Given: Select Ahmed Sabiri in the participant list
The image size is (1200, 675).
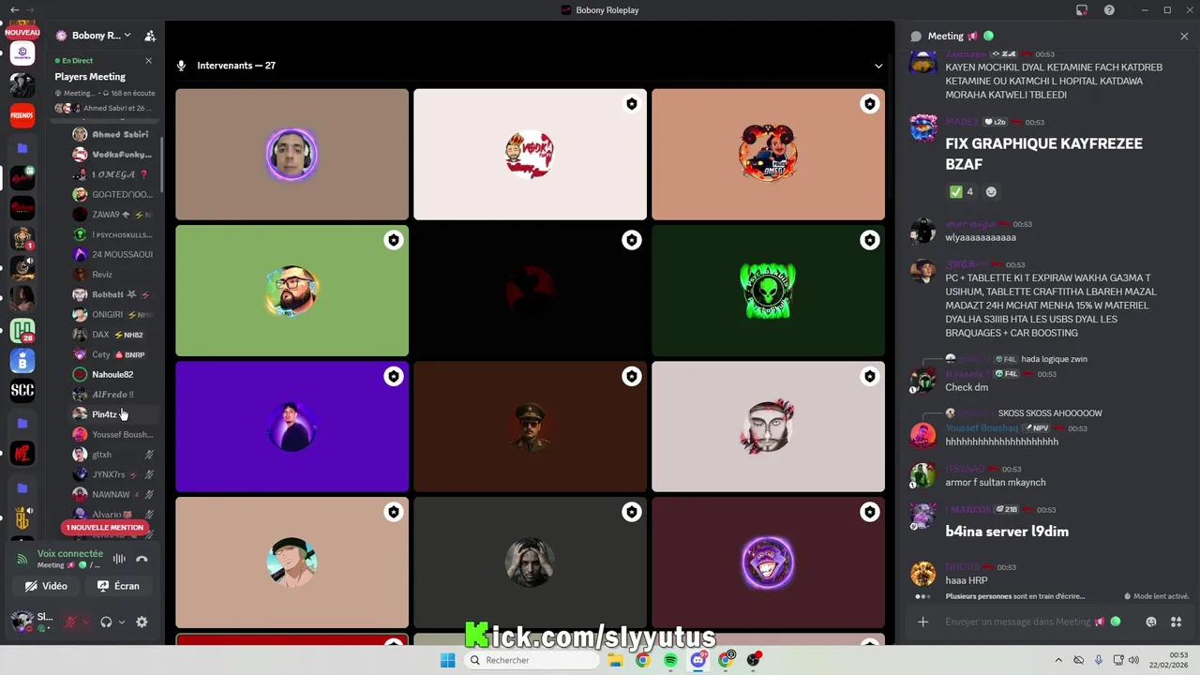Looking at the screenshot, I should 112,134.
